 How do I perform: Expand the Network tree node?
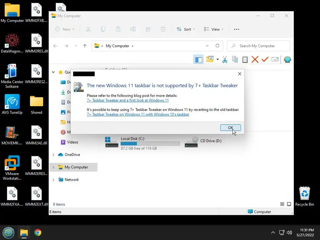click(53, 180)
